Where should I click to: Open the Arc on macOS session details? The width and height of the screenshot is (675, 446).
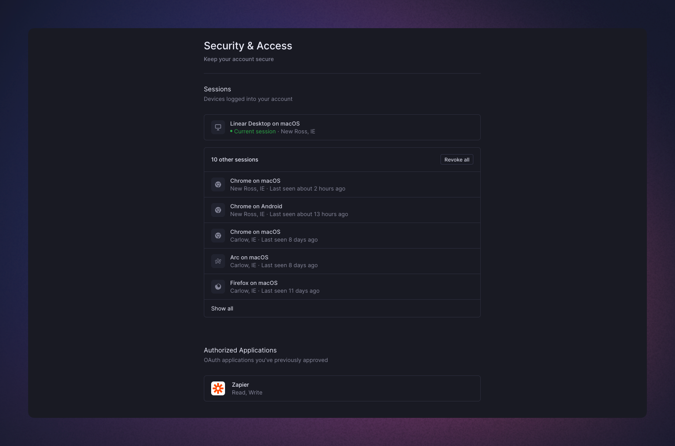pyautogui.click(x=342, y=261)
